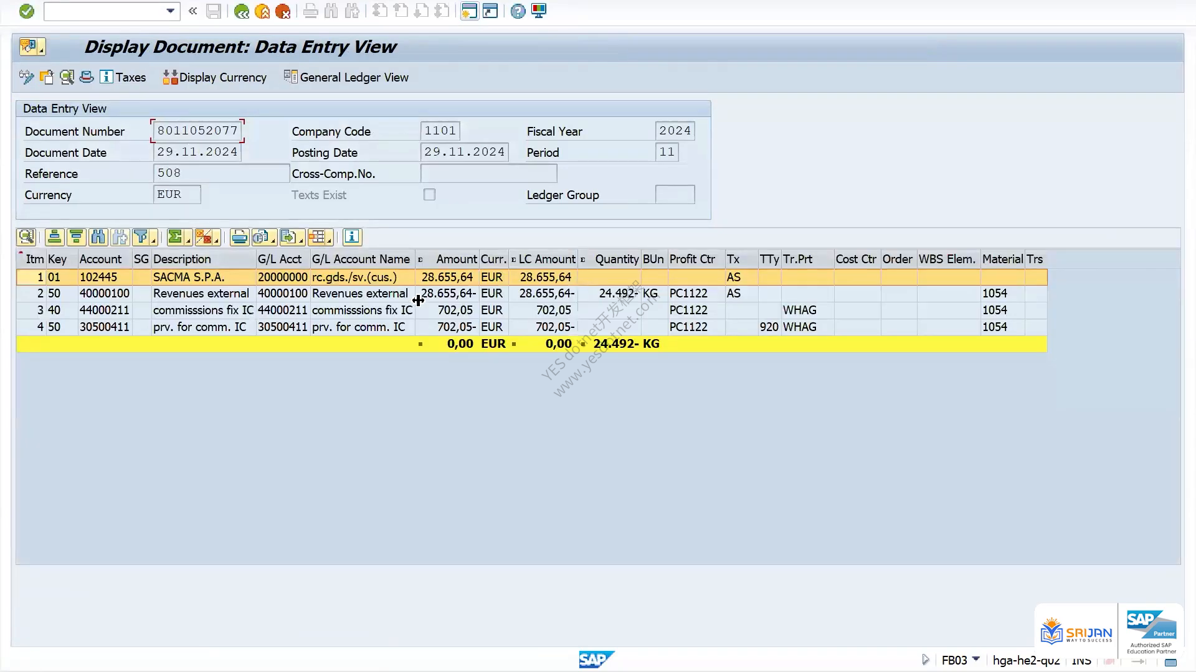The width and height of the screenshot is (1196, 672).
Task: Click the Company Code field 1101
Action: pyautogui.click(x=440, y=131)
